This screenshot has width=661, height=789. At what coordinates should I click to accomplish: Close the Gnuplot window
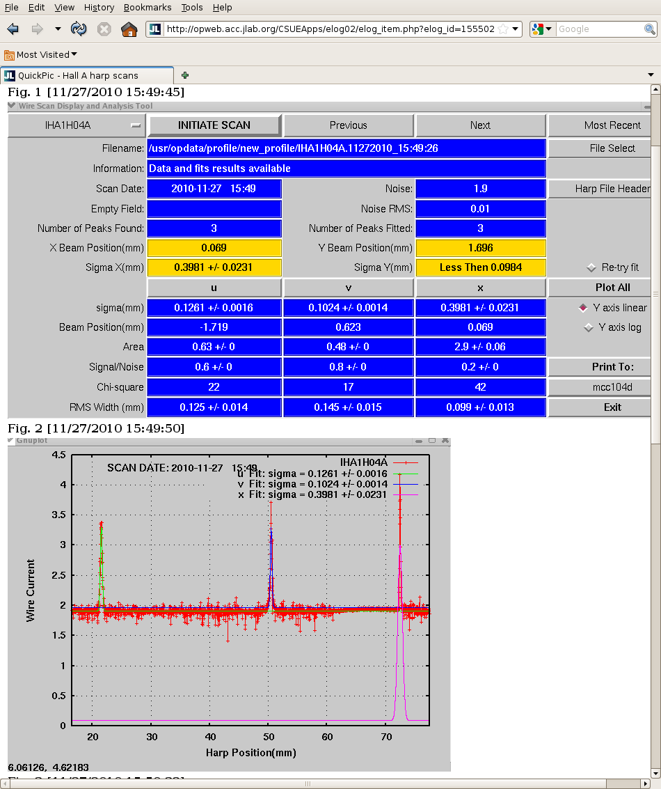click(x=445, y=440)
